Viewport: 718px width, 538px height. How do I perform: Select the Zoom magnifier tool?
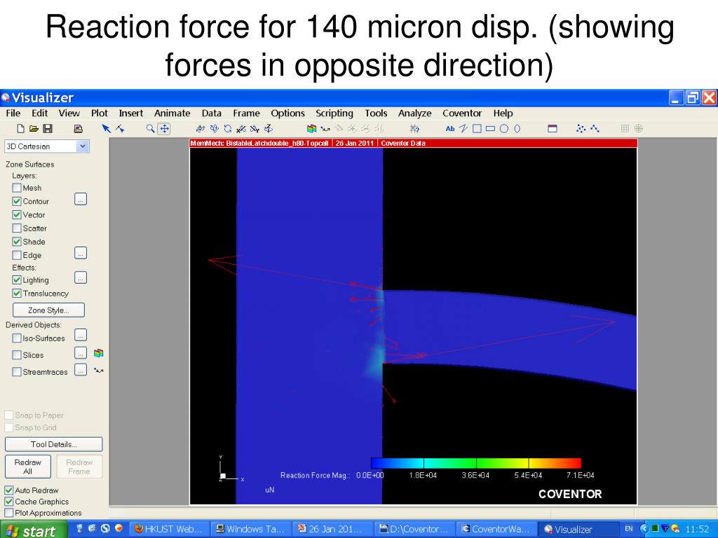pos(150,129)
